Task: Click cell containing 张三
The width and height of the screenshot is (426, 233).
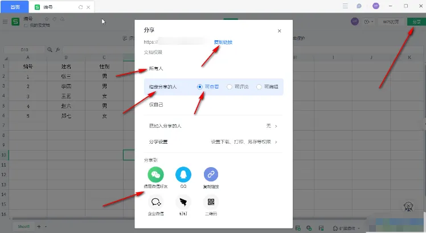Action: click(x=66, y=77)
